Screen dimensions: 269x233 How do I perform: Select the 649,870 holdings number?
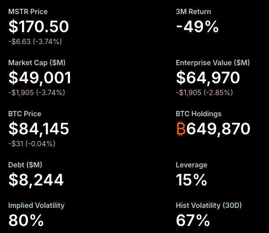218,129
